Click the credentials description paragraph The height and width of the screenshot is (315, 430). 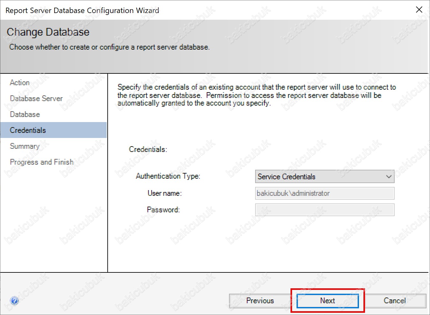point(257,95)
